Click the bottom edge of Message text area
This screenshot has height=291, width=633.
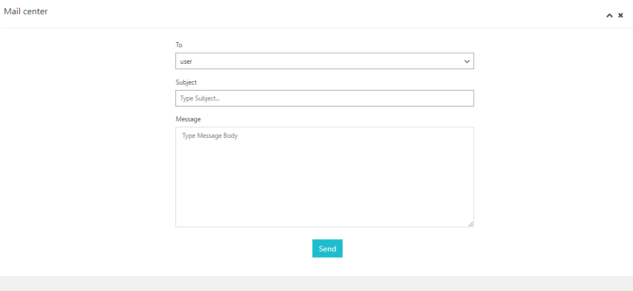click(324, 226)
